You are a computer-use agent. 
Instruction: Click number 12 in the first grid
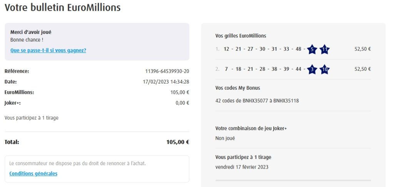(226, 49)
